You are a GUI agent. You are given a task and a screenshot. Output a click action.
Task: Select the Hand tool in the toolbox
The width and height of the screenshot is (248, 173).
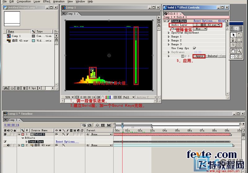click(x=233, y=51)
